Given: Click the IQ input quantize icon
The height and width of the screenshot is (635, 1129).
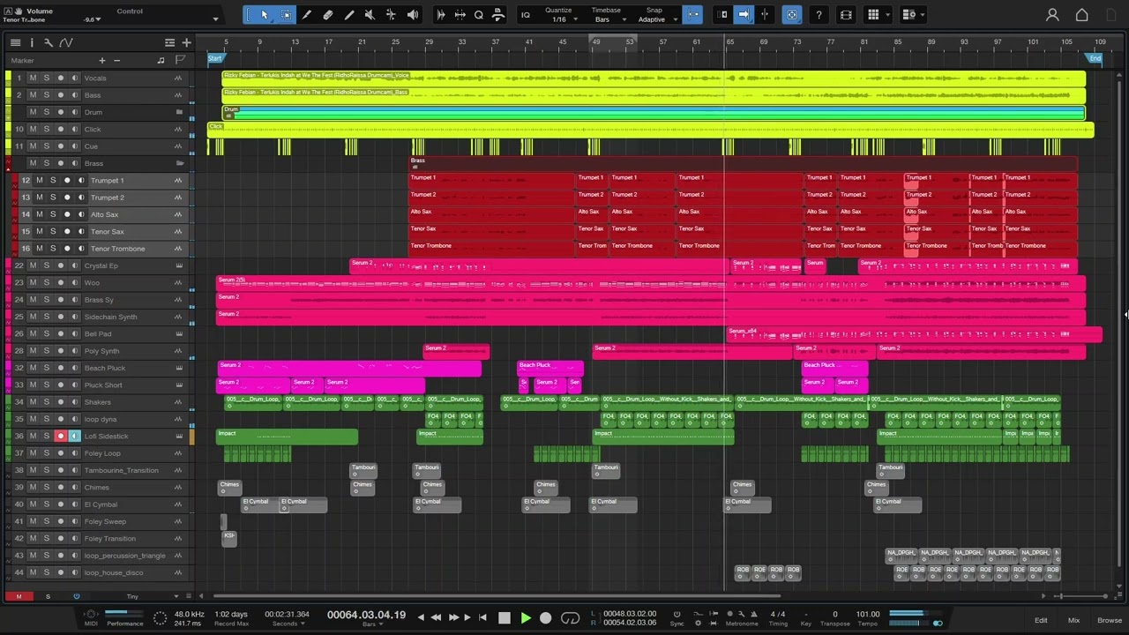Looking at the screenshot, I should tap(526, 14).
